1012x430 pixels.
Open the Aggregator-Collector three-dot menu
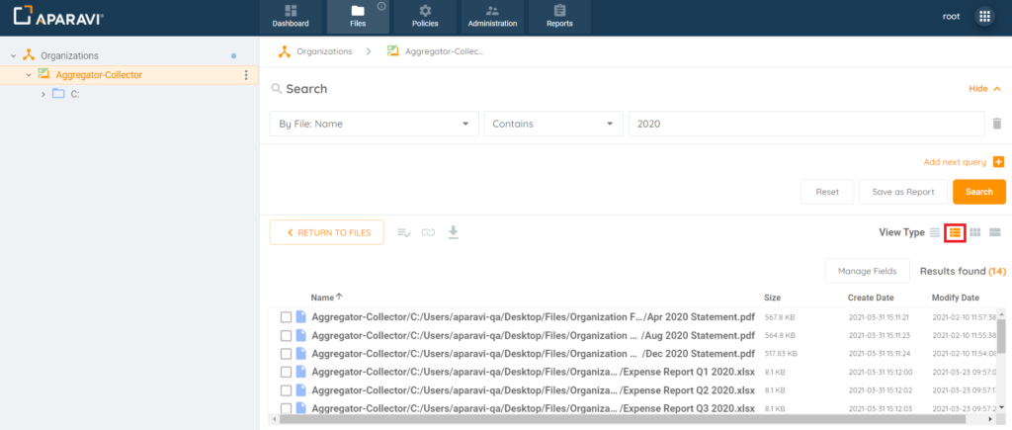click(x=246, y=75)
